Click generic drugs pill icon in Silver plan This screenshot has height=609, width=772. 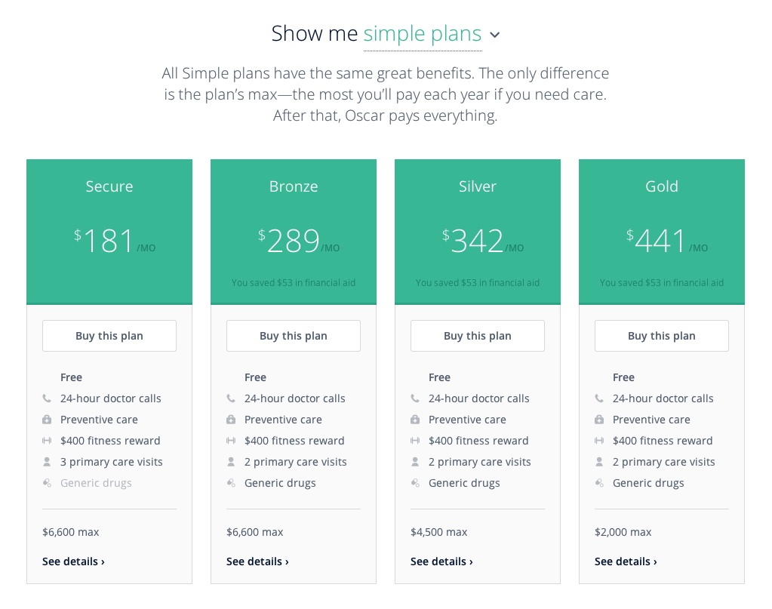pyautogui.click(x=415, y=483)
